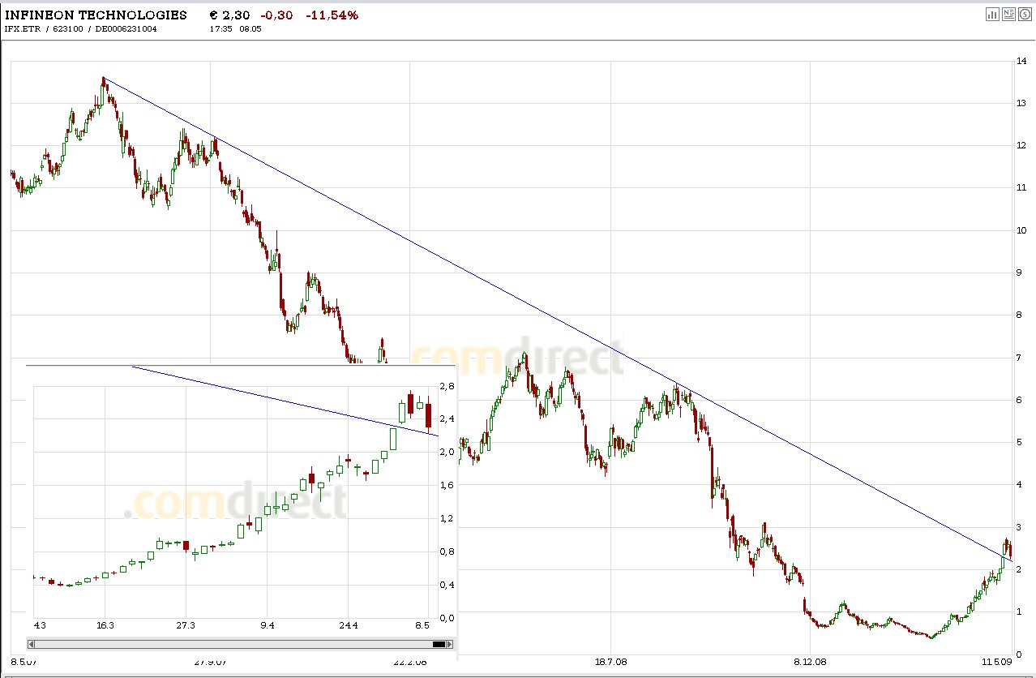Image resolution: width=1036 pixels, height=678 pixels.
Task: Click the 18.7.08 date axis label
Action: click(610, 662)
